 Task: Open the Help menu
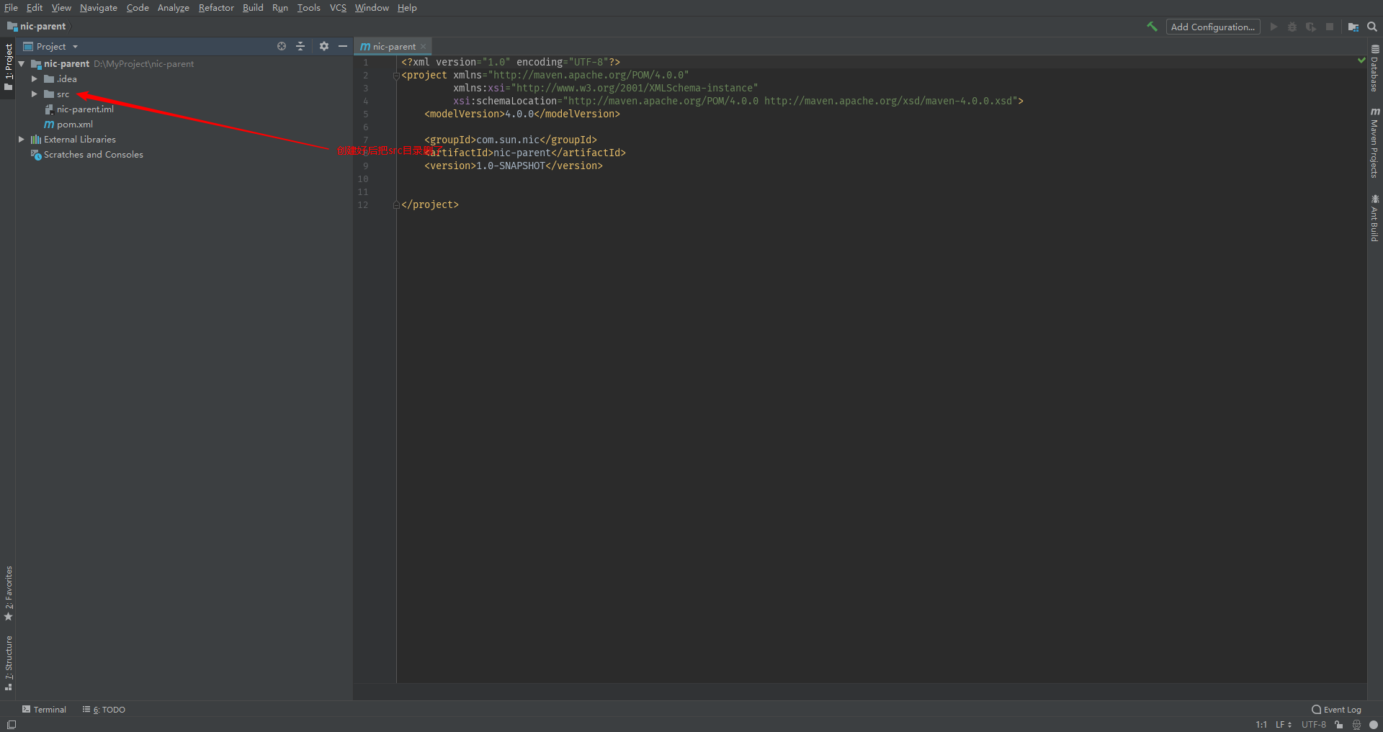(407, 8)
